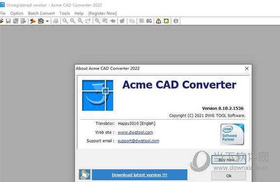This screenshot has width=280, height=182.
Task: Click the round info About icon
Action: [x=175, y=21]
